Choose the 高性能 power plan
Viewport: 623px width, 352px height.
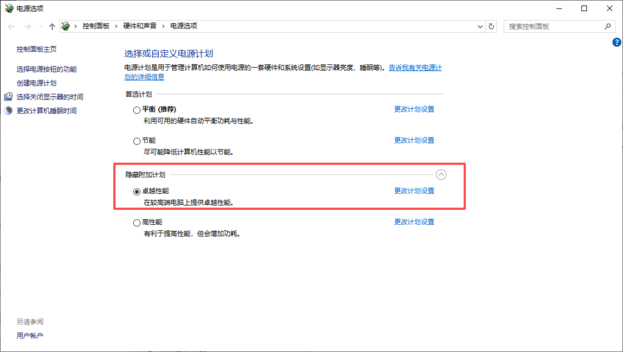click(x=136, y=223)
